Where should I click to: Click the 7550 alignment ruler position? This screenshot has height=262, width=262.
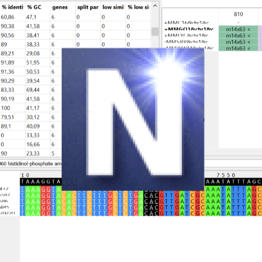click(226, 175)
